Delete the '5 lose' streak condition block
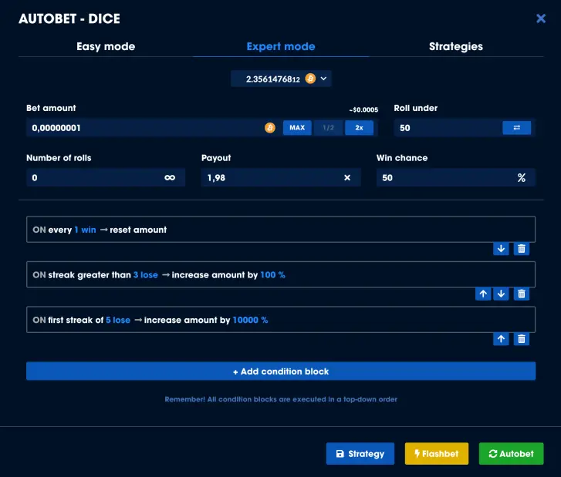This screenshot has width=561, height=477. point(522,339)
